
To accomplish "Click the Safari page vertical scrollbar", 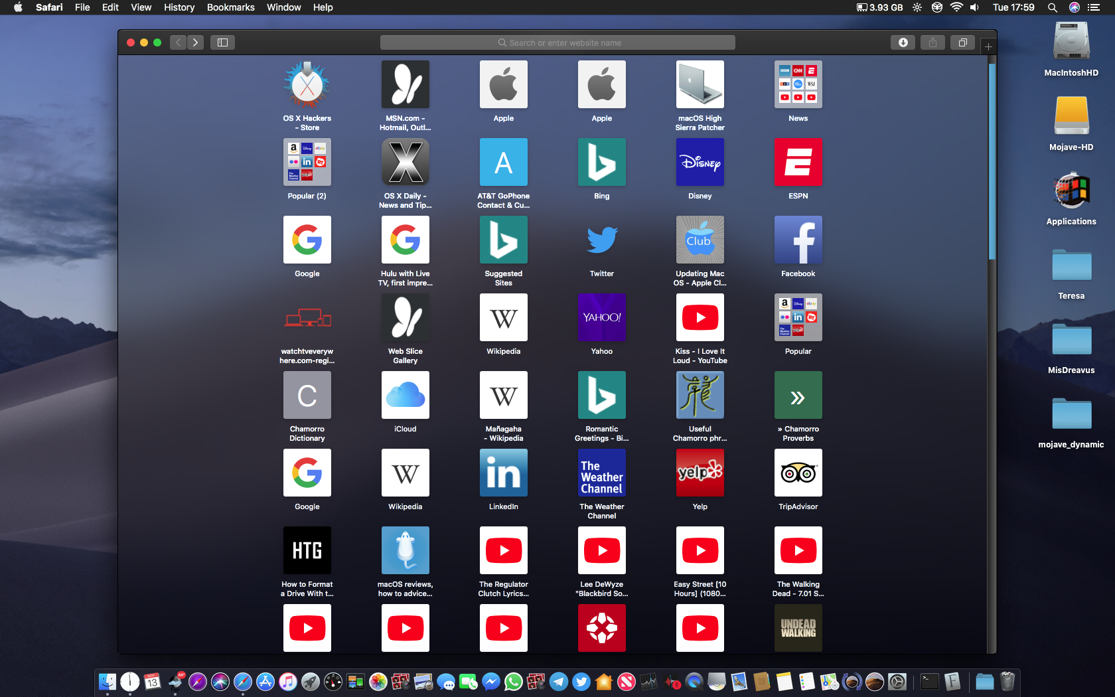I will tap(992, 161).
